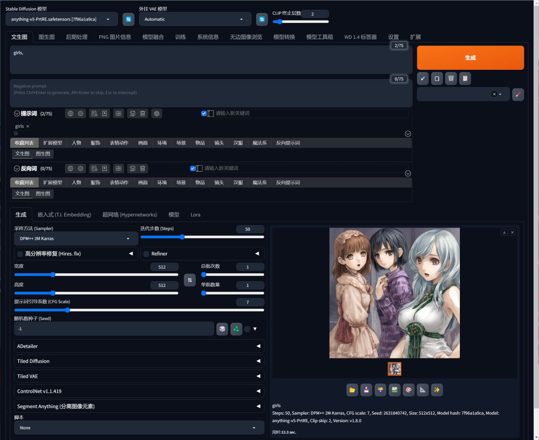This screenshot has width=539, height=440.
Task: Reuse last seed with the recycle icon
Action: [x=236, y=329]
